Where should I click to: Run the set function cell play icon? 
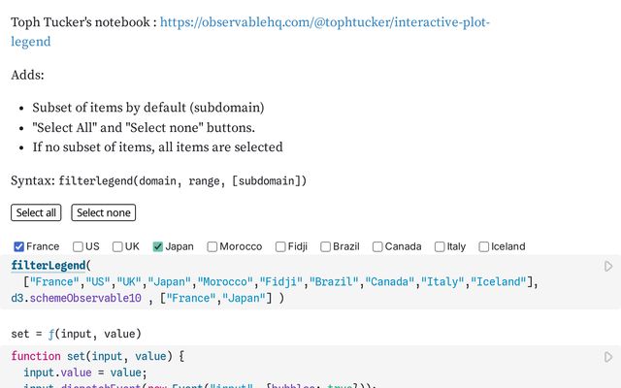[608, 357]
